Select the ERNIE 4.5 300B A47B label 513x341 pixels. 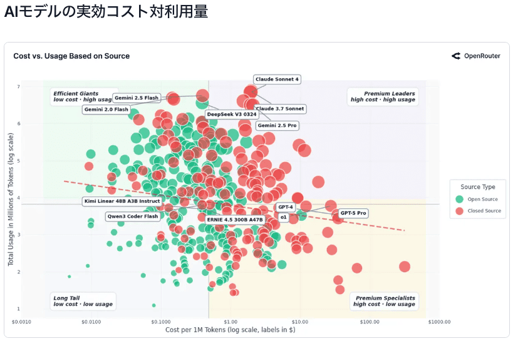235,220
